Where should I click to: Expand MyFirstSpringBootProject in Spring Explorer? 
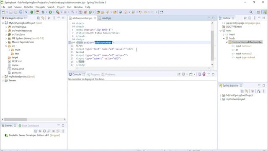click(221, 95)
